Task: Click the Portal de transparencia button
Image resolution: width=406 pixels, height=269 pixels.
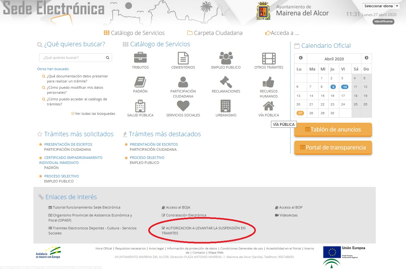Action: point(333,148)
